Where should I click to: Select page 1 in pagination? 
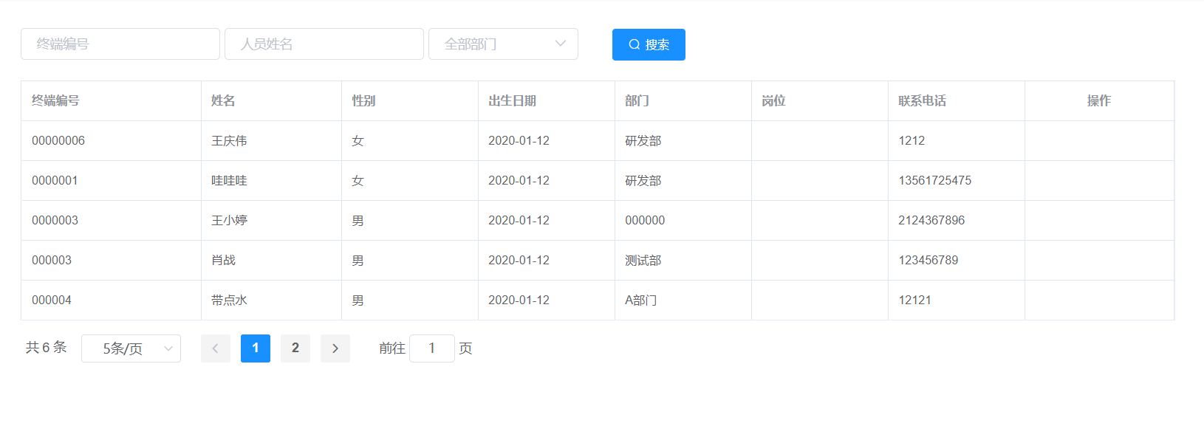[x=256, y=348]
